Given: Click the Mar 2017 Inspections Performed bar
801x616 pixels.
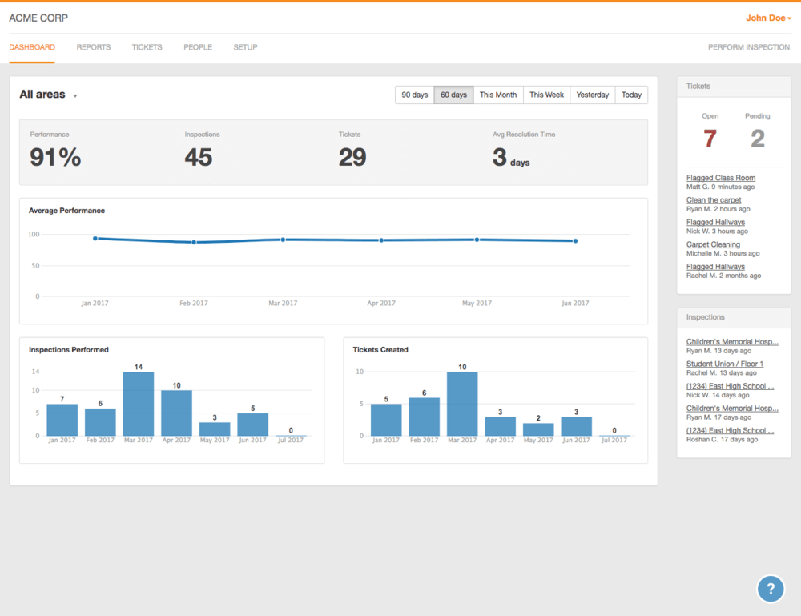Looking at the screenshot, I should coord(139,404).
